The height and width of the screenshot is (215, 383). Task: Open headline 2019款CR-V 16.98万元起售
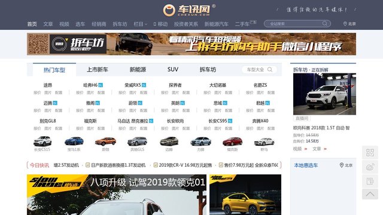point(186,165)
